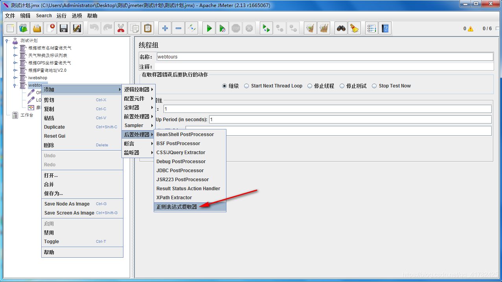502x282 pixels.
Task: Click the New test plan icon
Action: point(10,28)
